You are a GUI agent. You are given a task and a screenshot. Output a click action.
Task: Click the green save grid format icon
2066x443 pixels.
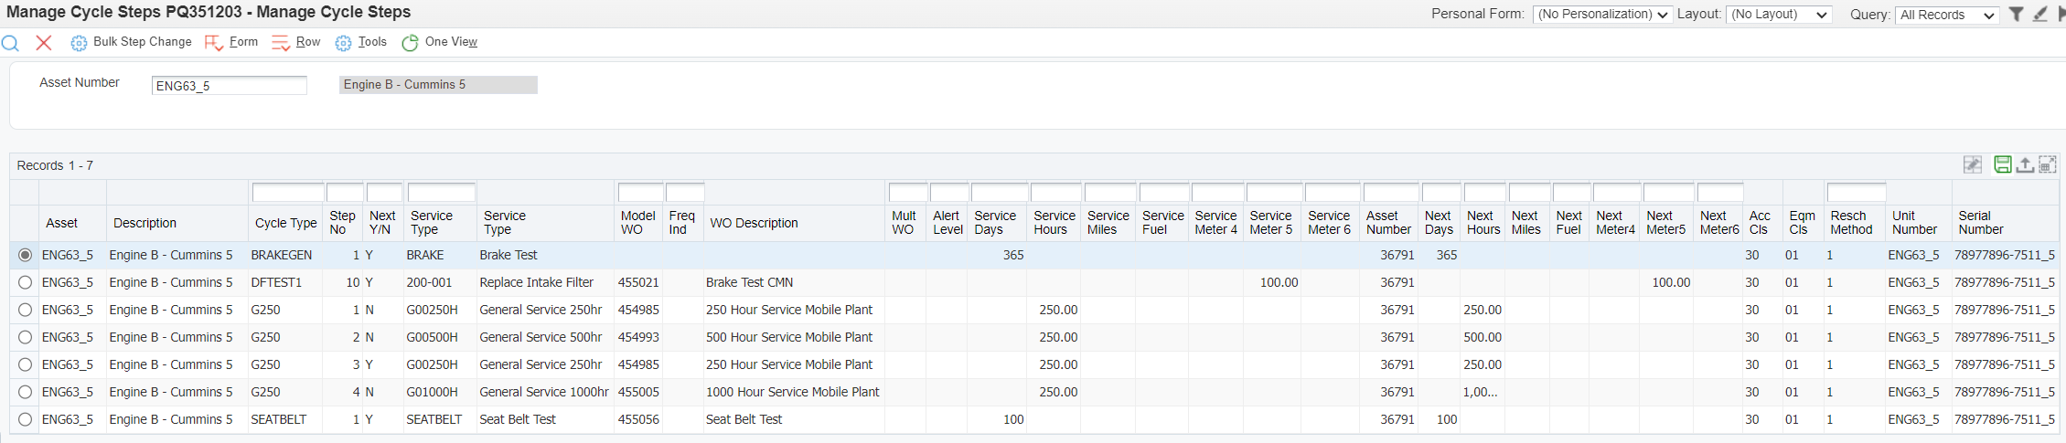(2002, 164)
